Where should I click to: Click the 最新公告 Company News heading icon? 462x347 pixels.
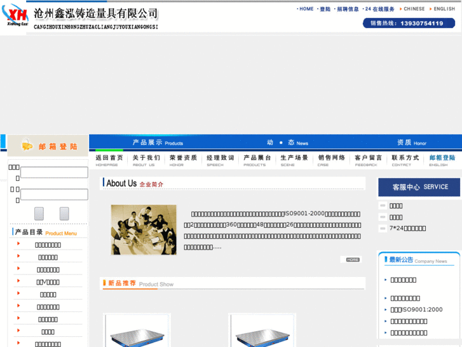click(386, 260)
